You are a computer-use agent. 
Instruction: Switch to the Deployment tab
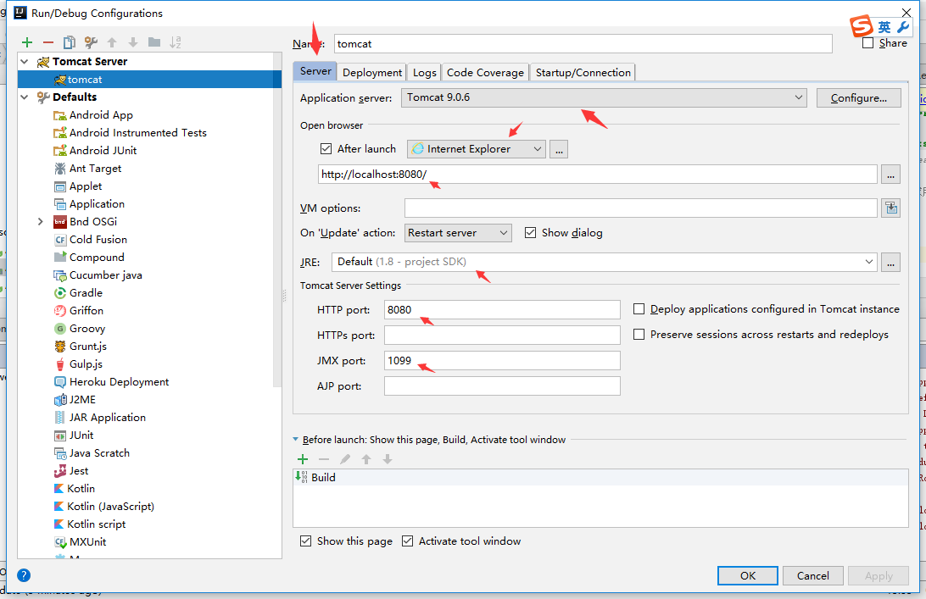pos(372,73)
